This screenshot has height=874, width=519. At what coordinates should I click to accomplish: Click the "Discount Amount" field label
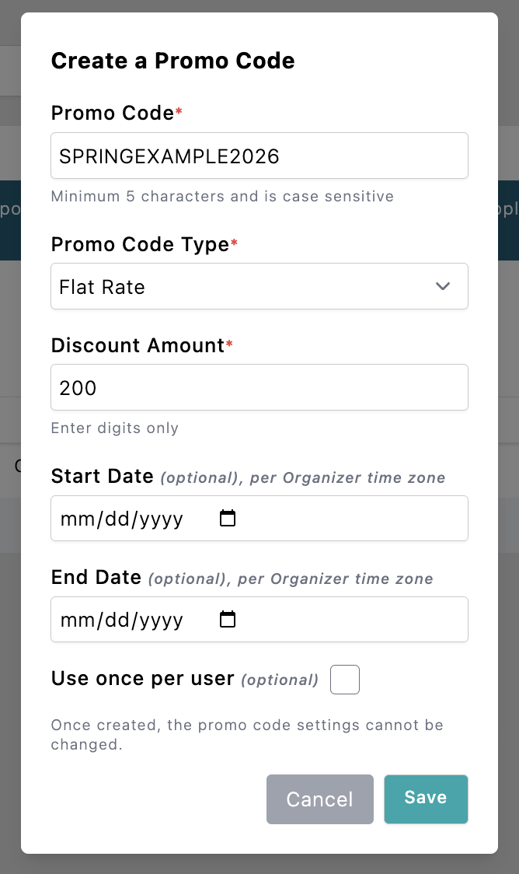(x=138, y=345)
